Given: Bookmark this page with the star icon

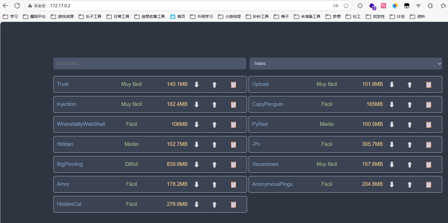Looking at the screenshot, I should click(346, 6).
